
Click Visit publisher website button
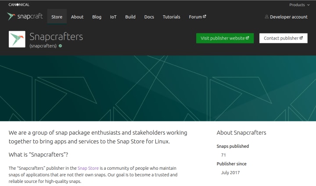[225, 38]
